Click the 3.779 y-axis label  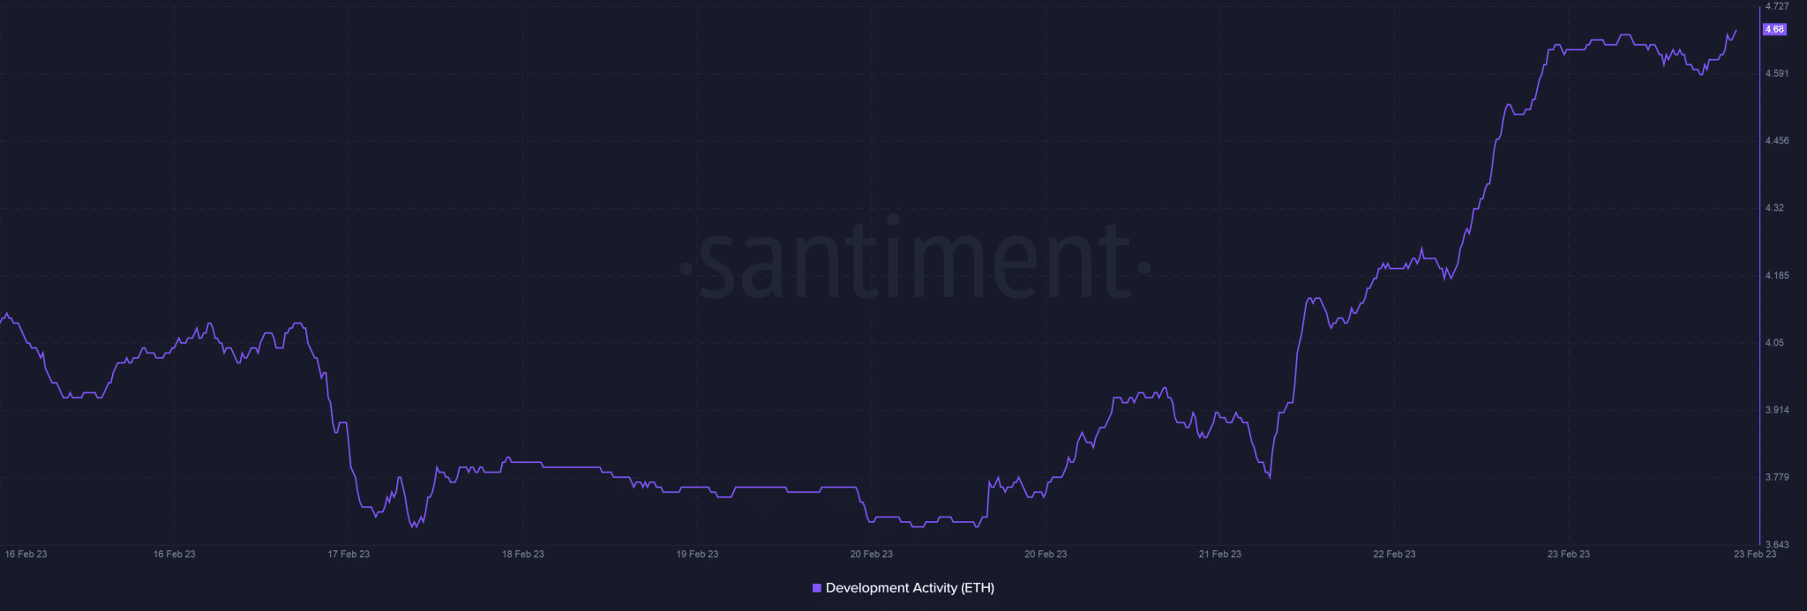[x=1777, y=477]
